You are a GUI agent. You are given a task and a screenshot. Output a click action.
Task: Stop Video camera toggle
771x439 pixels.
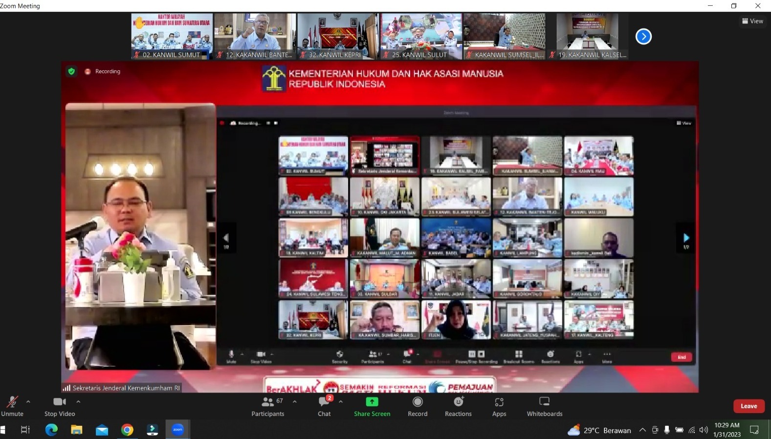pyautogui.click(x=60, y=406)
